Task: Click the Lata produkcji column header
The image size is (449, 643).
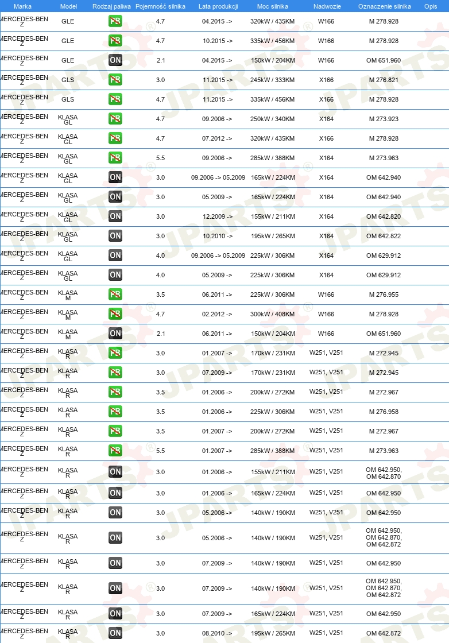Action: (x=218, y=6)
